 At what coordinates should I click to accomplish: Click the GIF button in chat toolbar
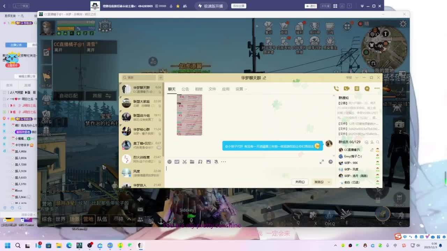[x=177, y=162]
